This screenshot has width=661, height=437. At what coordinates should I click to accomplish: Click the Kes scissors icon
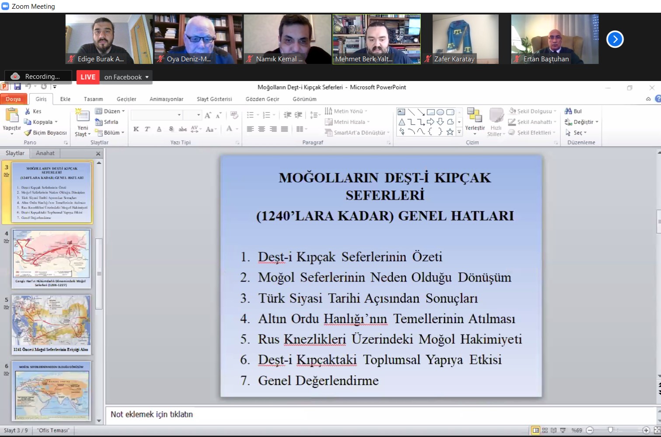point(28,111)
